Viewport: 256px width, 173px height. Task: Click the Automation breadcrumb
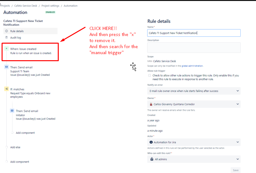[71, 6]
